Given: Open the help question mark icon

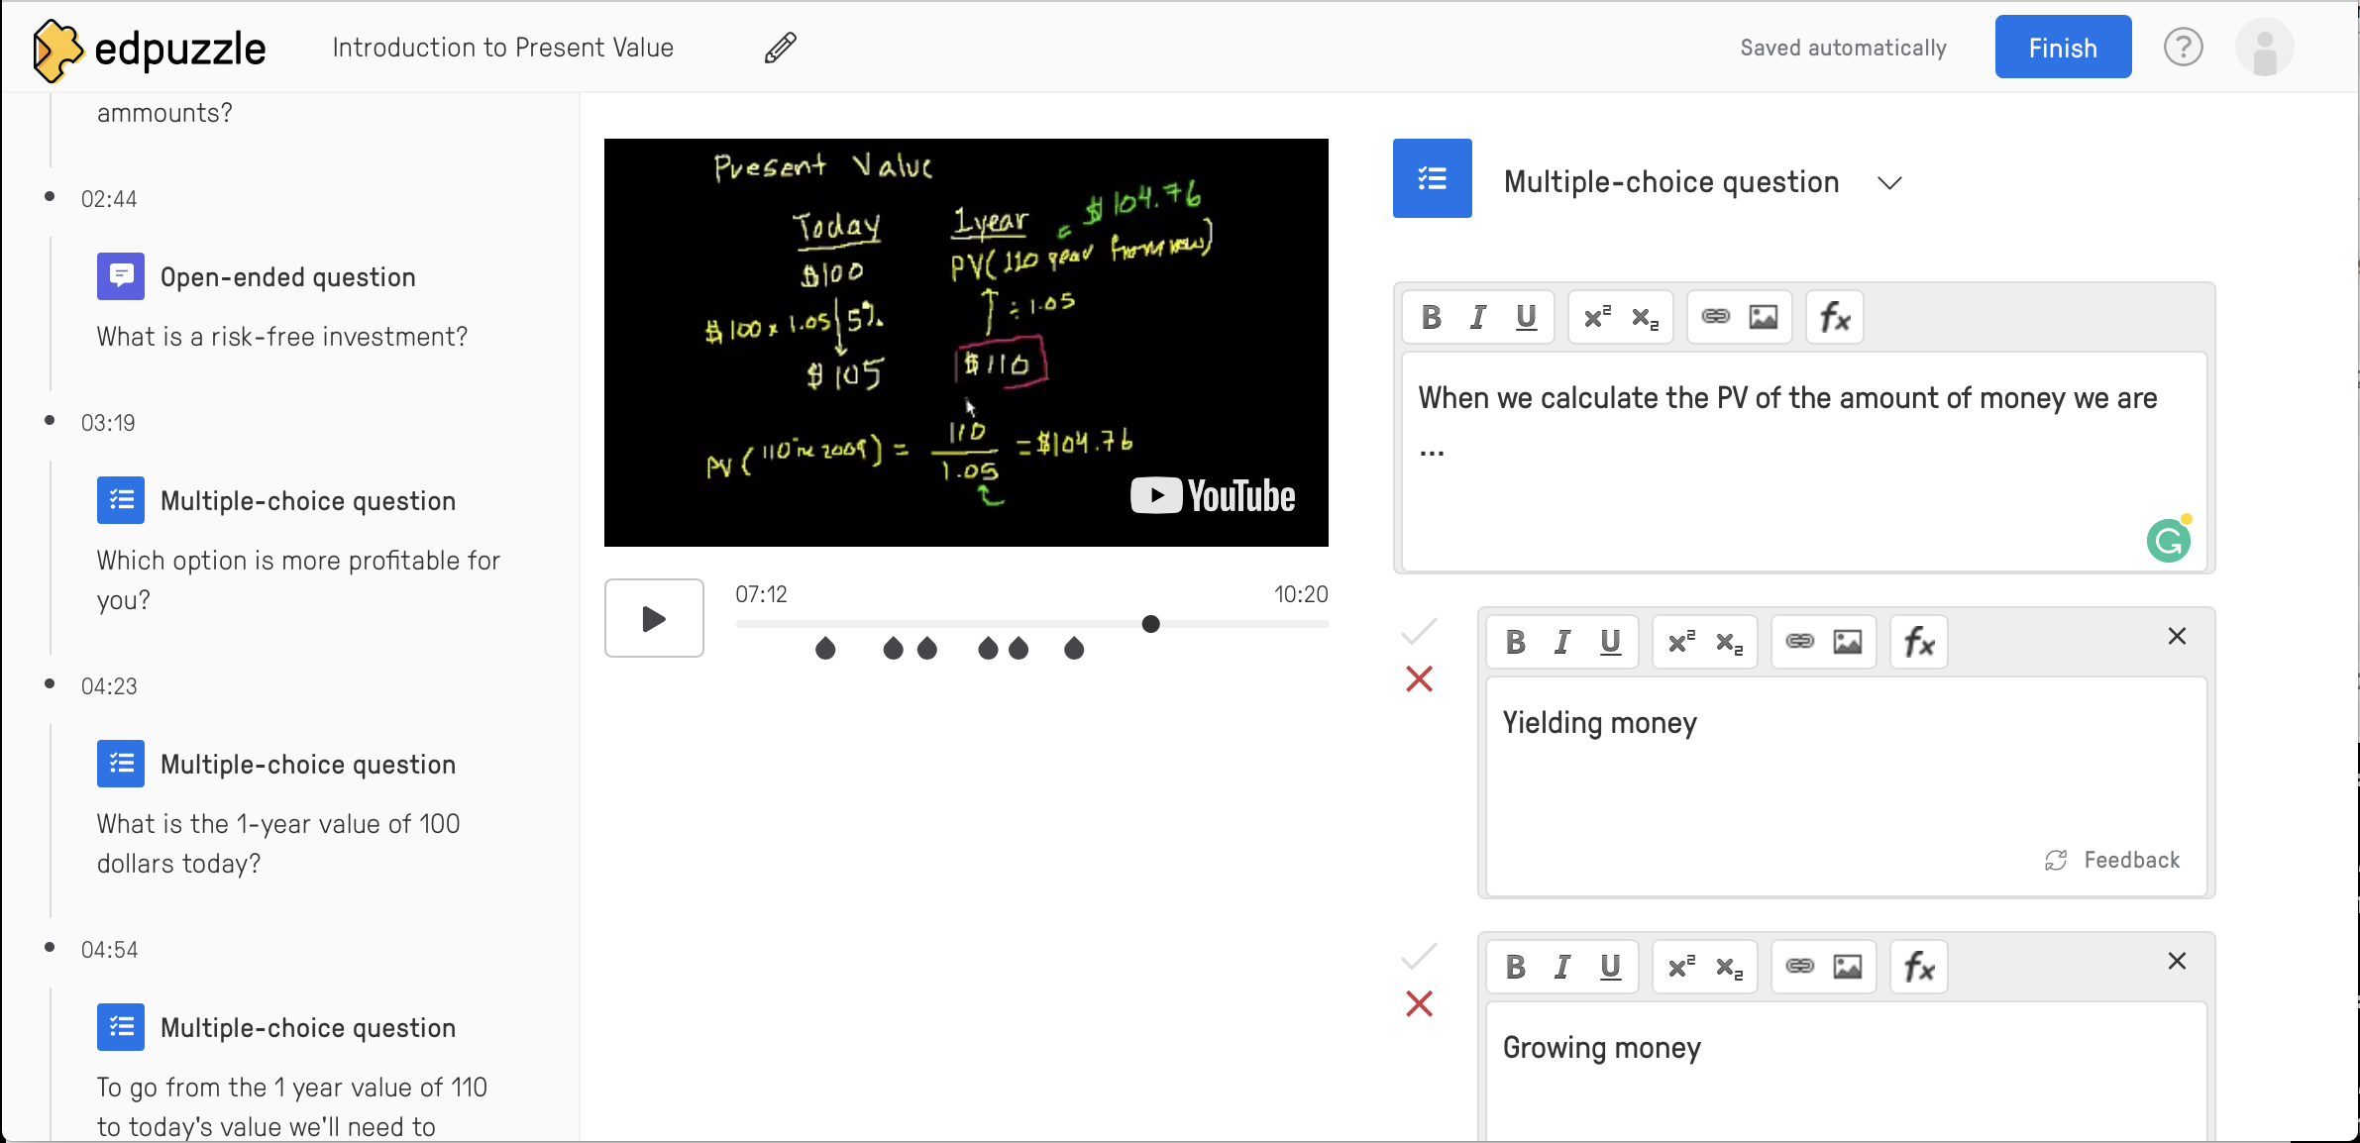Looking at the screenshot, I should 2183,48.
